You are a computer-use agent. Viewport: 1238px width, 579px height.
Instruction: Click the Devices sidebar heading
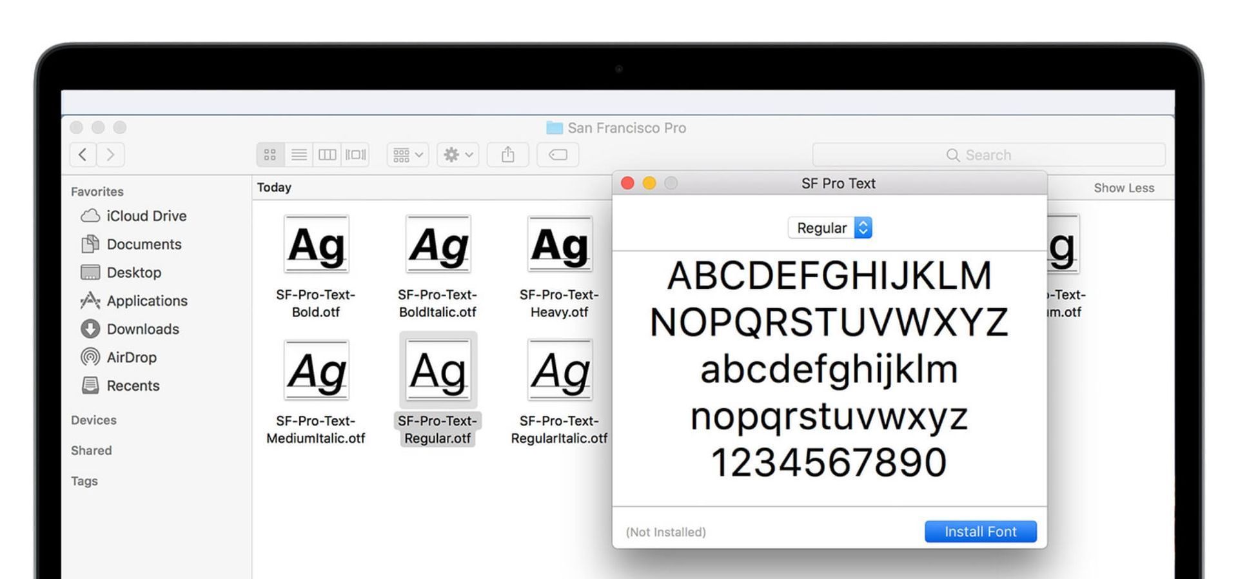pyautogui.click(x=93, y=420)
